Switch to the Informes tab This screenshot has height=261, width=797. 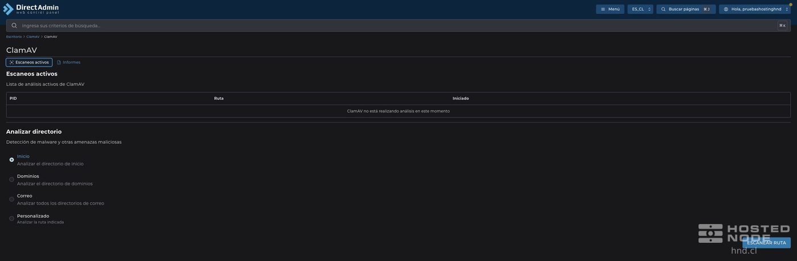(x=68, y=63)
